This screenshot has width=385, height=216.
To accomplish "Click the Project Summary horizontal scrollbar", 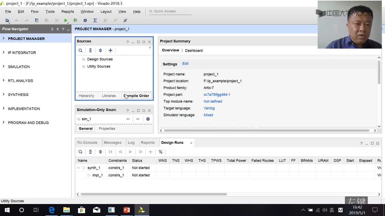I will coord(266,130).
